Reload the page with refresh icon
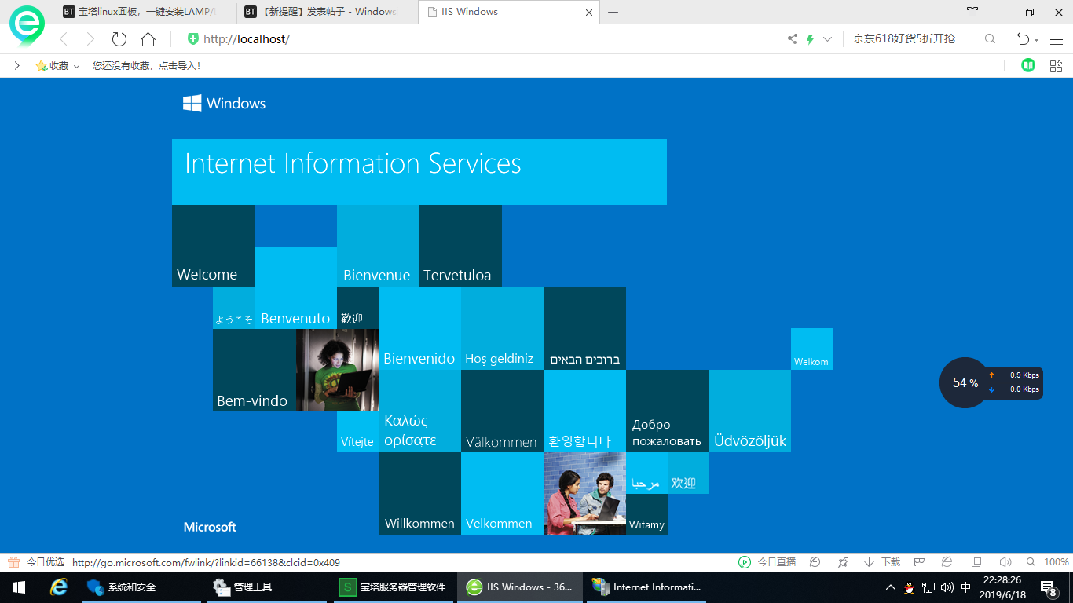Viewport: 1073px width, 603px height. tap(119, 38)
